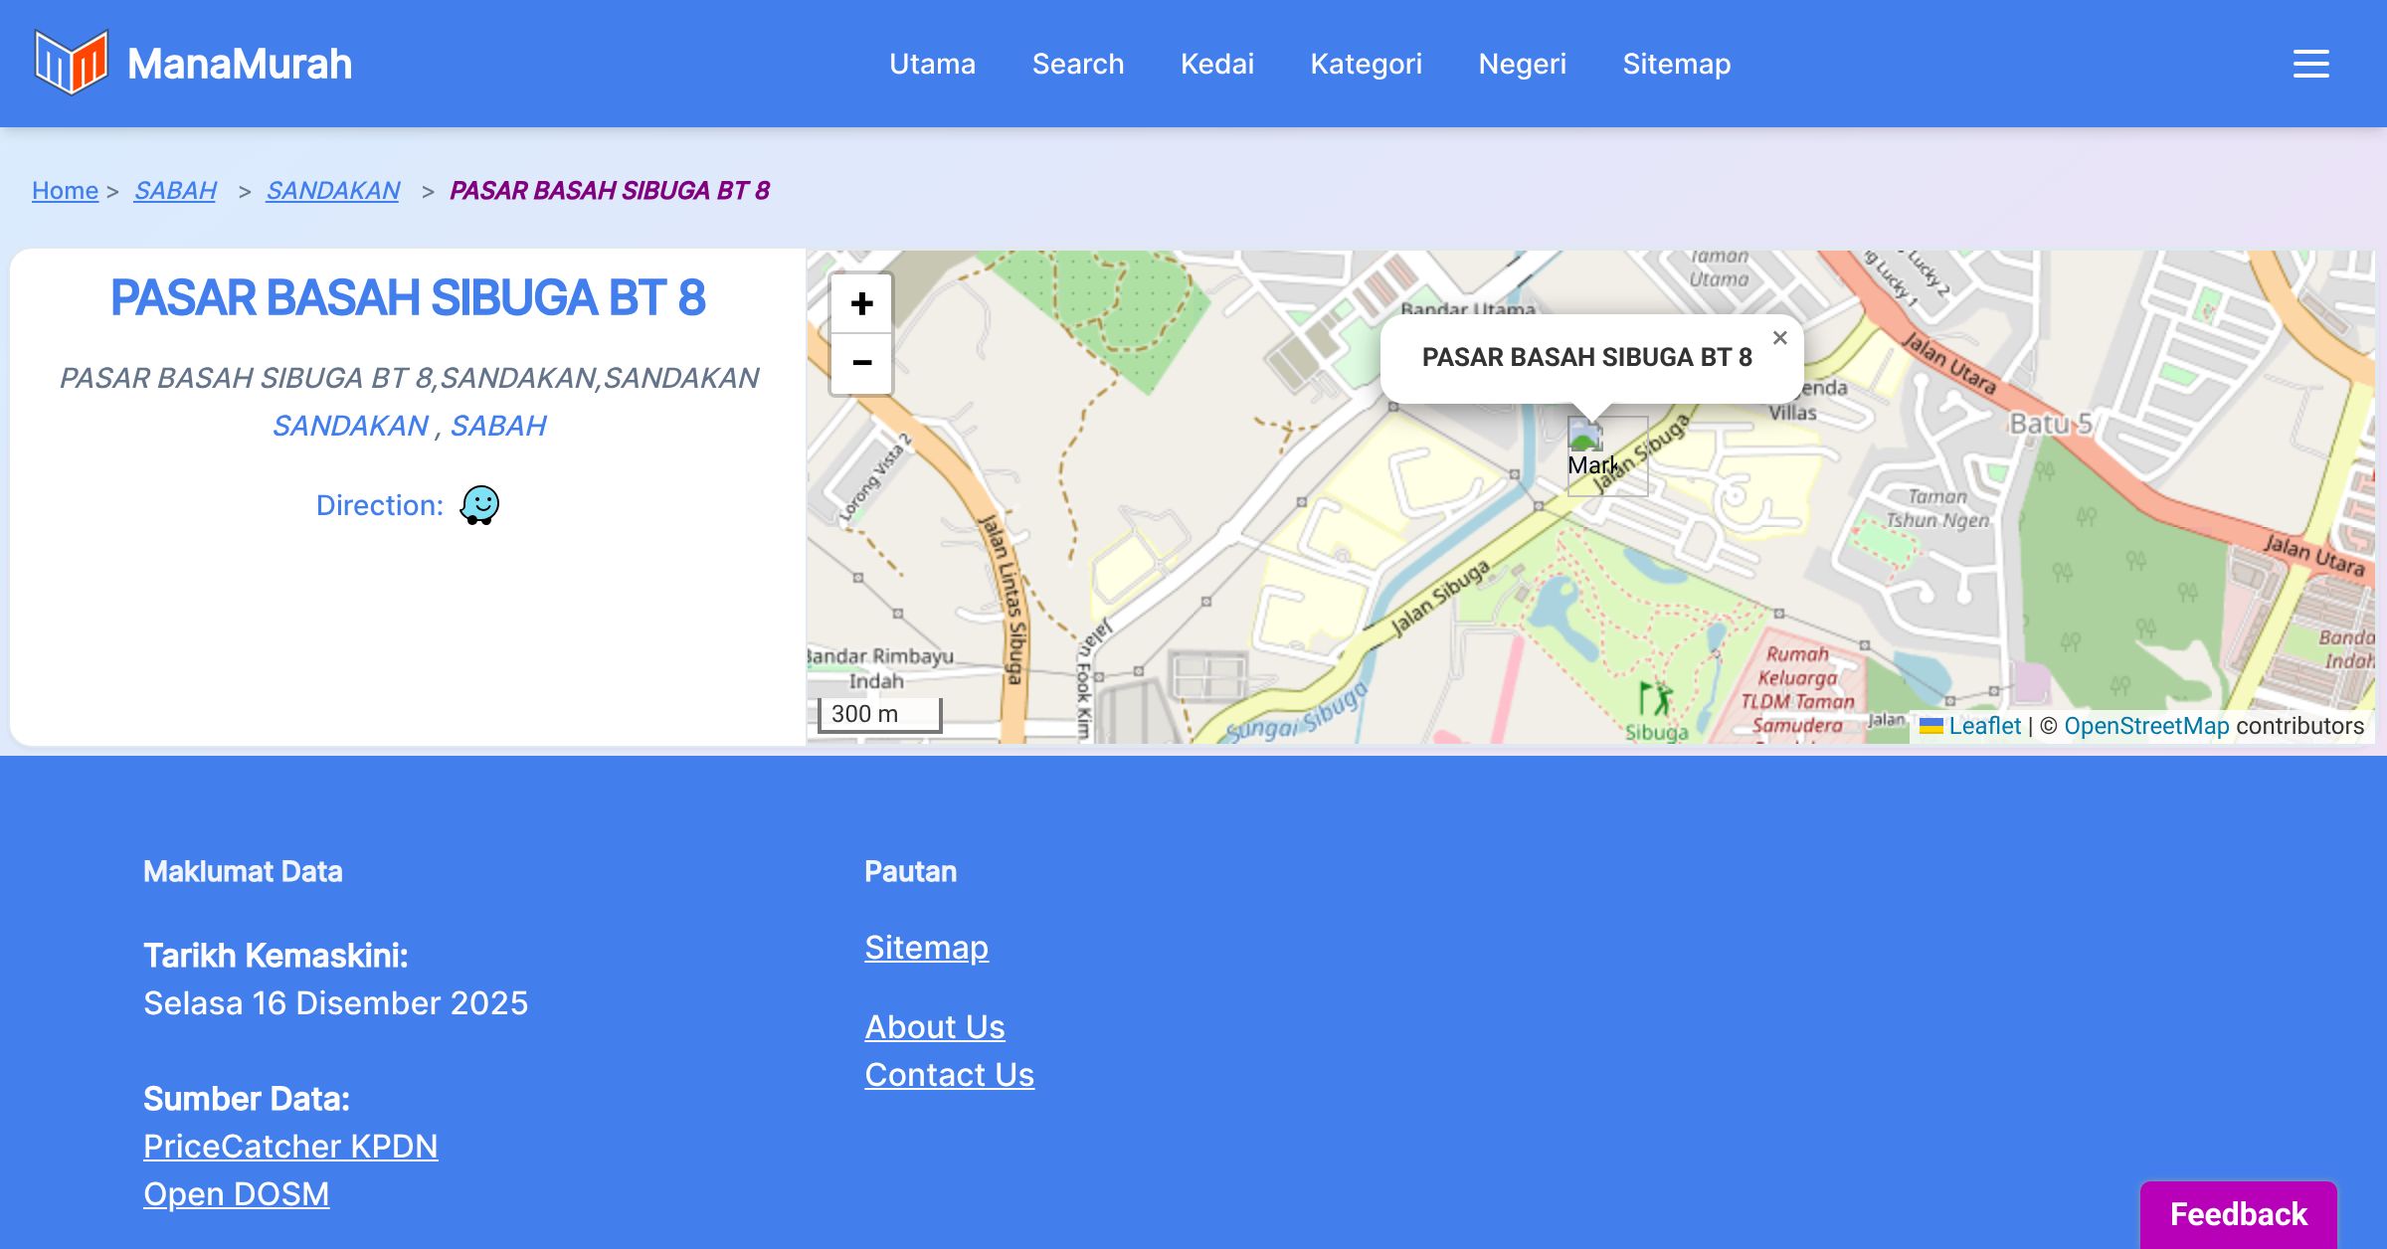Zoom in on the map
The width and height of the screenshot is (2387, 1249).
[x=861, y=303]
